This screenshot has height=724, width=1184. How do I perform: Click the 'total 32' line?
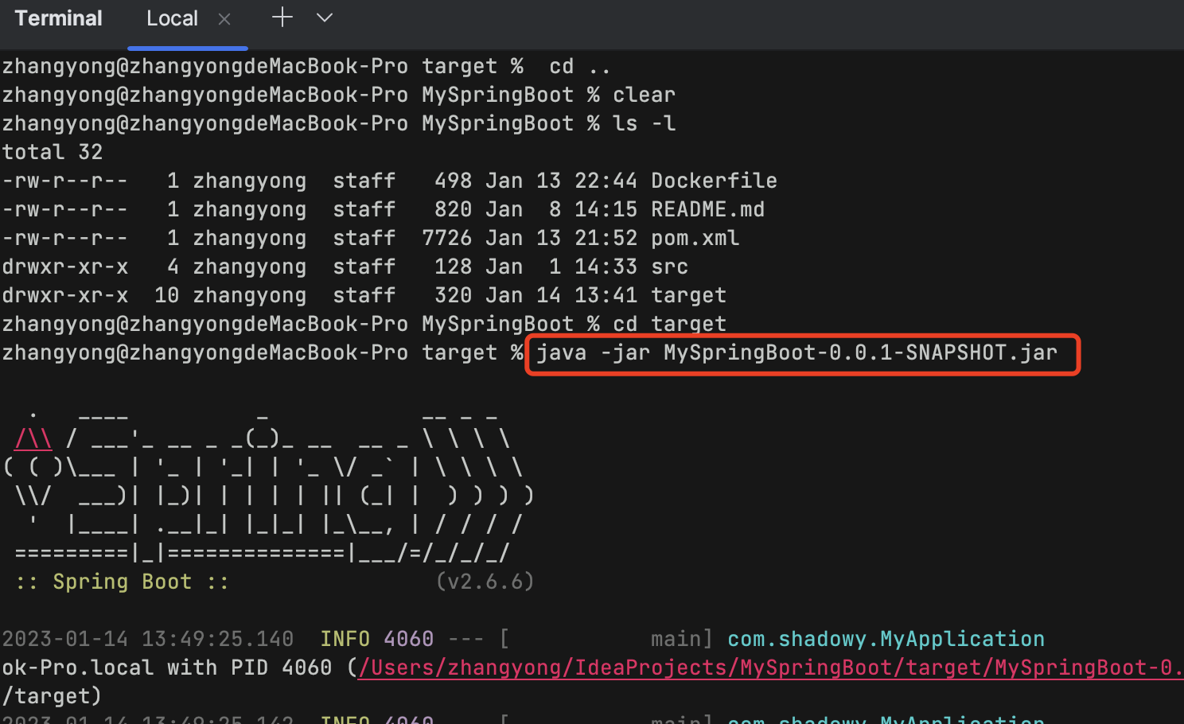click(x=53, y=152)
